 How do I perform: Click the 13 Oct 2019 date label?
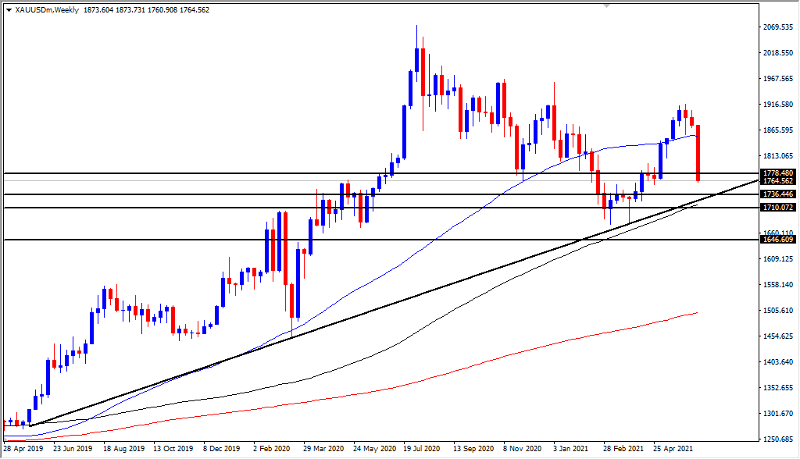pyautogui.click(x=173, y=449)
